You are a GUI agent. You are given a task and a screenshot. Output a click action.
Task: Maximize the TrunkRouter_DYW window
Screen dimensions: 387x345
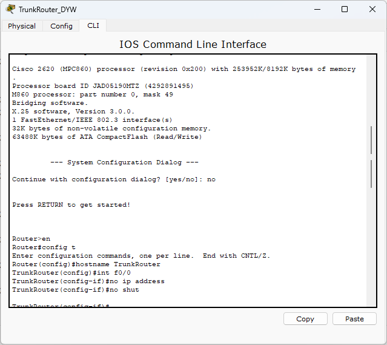pyautogui.click(x=345, y=9)
